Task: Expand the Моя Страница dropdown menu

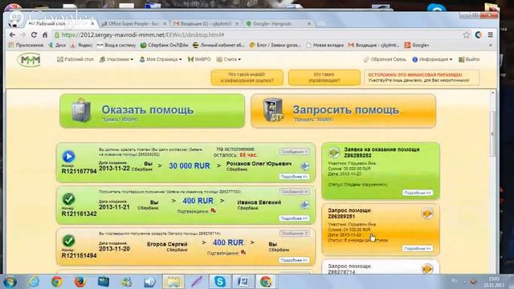Action: [161, 59]
